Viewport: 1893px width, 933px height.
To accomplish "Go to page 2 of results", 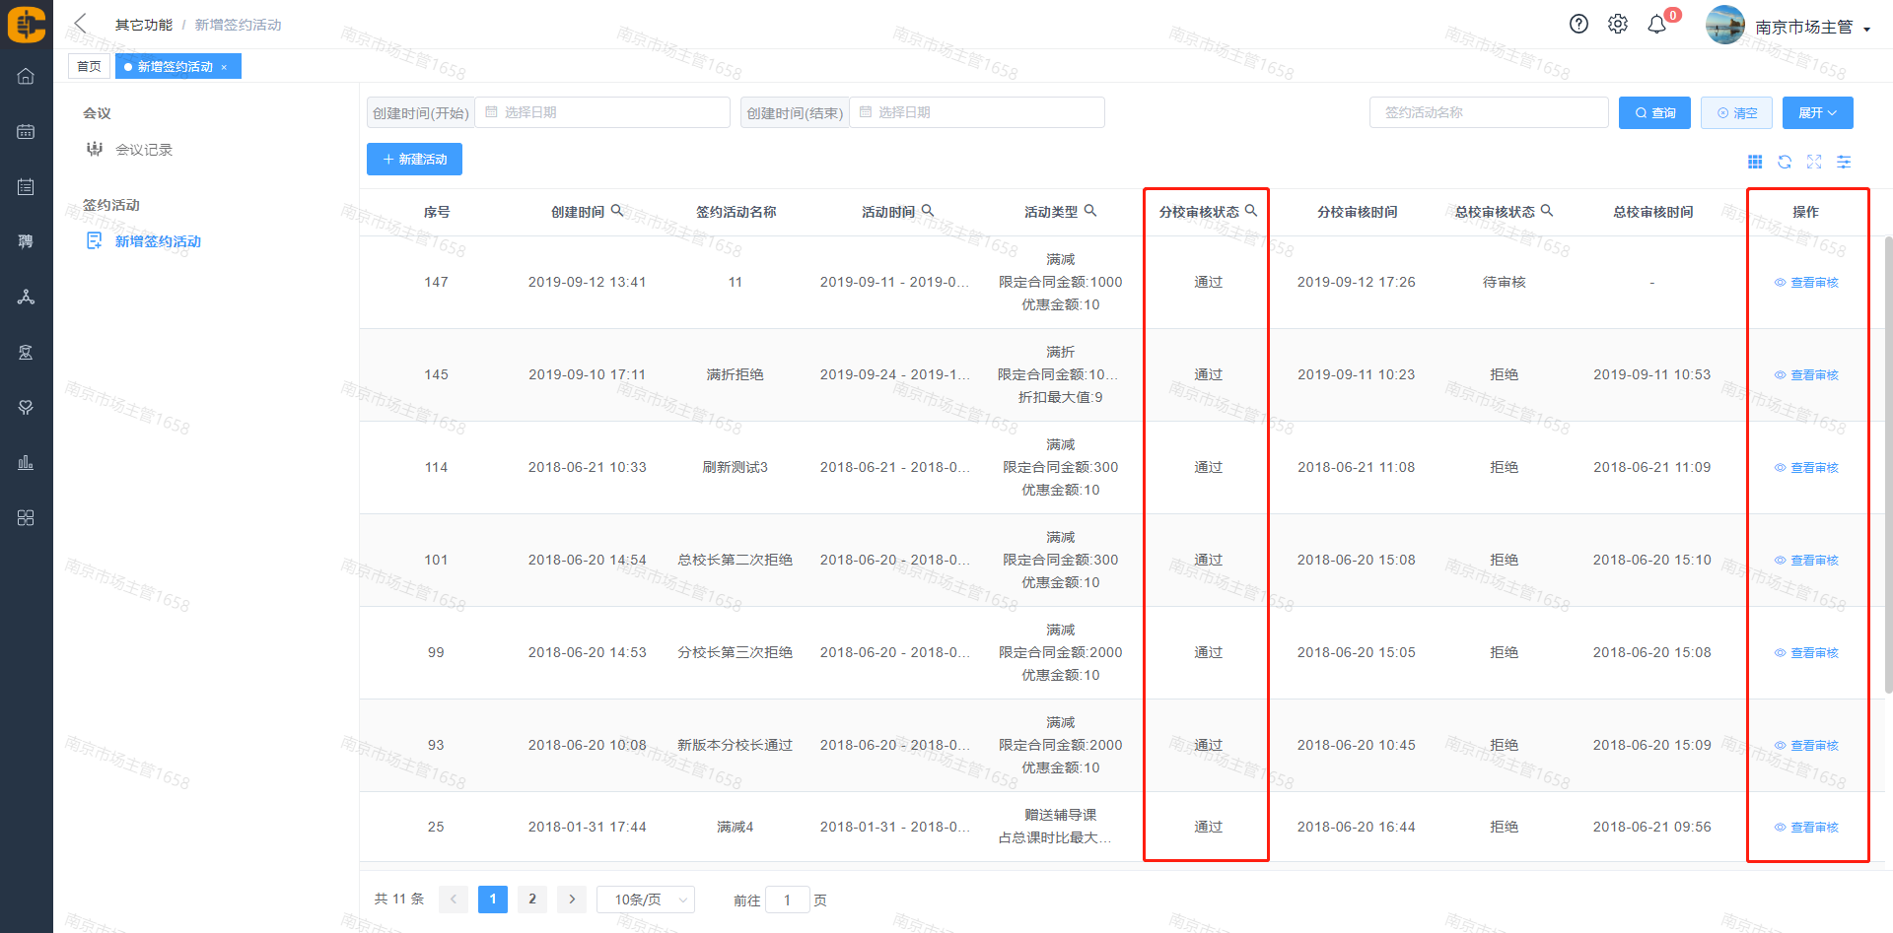I will pyautogui.click(x=532, y=899).
